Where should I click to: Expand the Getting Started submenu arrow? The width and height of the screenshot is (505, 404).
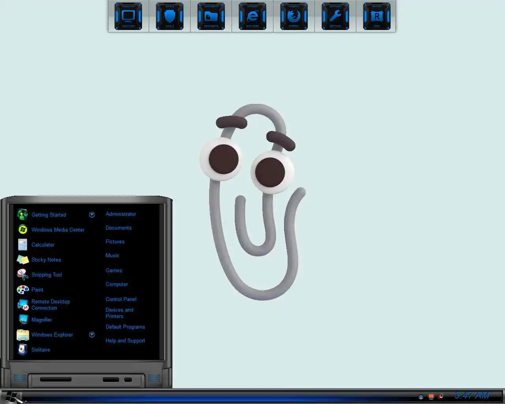(92, 215)
